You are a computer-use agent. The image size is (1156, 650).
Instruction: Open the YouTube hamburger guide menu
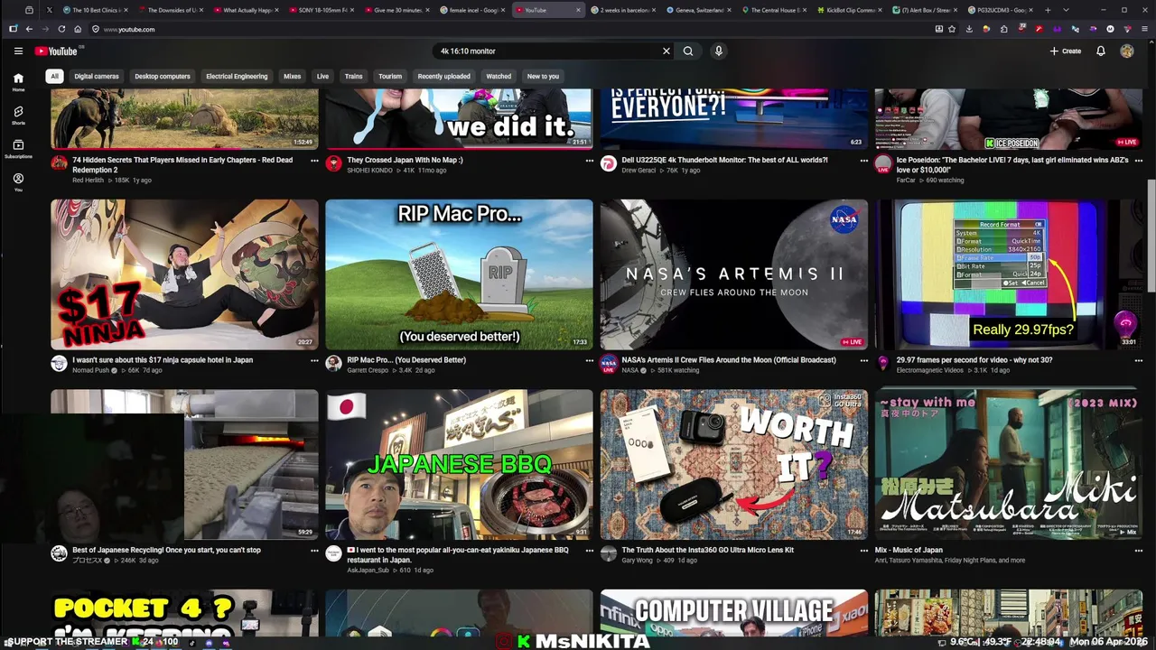(18, 51)
